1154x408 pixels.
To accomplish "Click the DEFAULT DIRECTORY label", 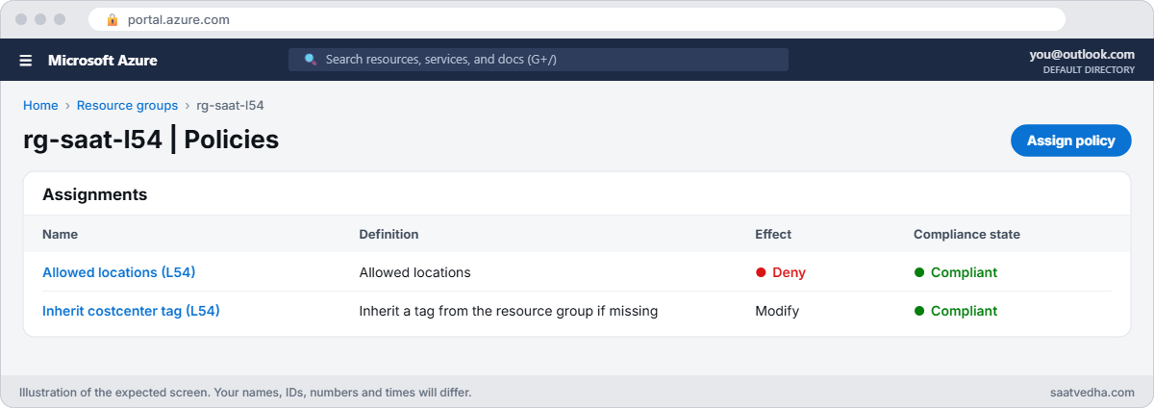I will point(1089,70).
